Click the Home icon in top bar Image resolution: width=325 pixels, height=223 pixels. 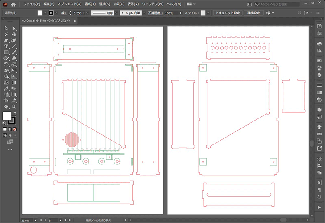coord(13,4)
